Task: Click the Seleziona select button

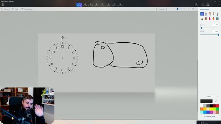Action: click(x=5, y=9)
